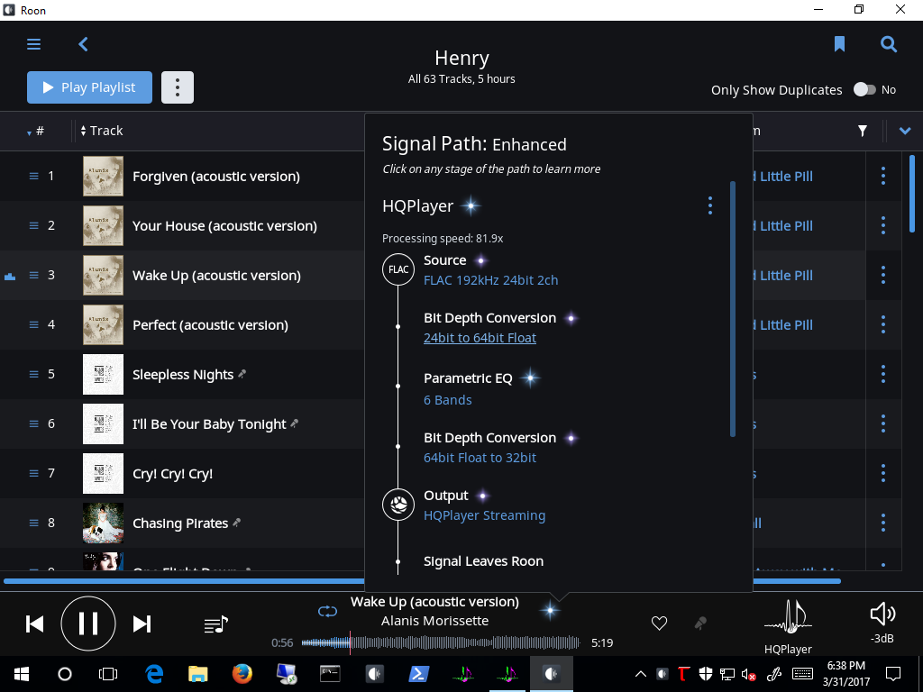Open the column filter funnel icon
923x692 pixels.
862,131
